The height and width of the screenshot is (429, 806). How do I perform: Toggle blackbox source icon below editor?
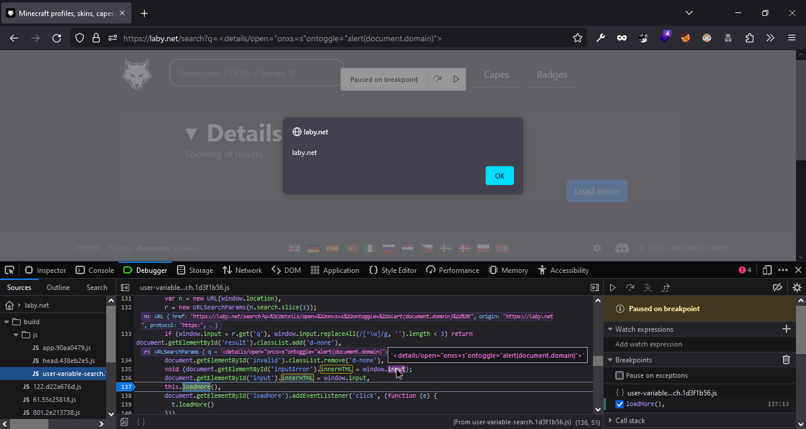point(124,422)
